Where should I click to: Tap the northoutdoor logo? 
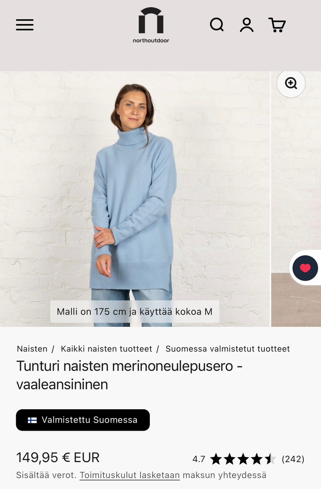151,25
